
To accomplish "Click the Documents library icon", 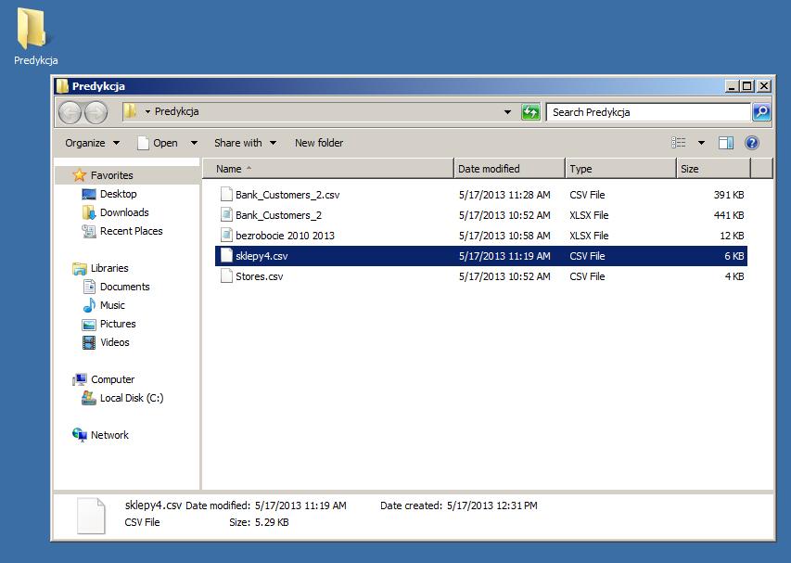I will [89, 287].
